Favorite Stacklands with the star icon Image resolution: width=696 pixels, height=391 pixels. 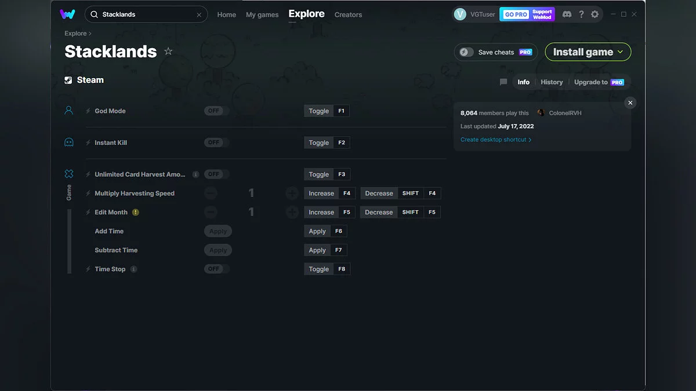[168, 51]
